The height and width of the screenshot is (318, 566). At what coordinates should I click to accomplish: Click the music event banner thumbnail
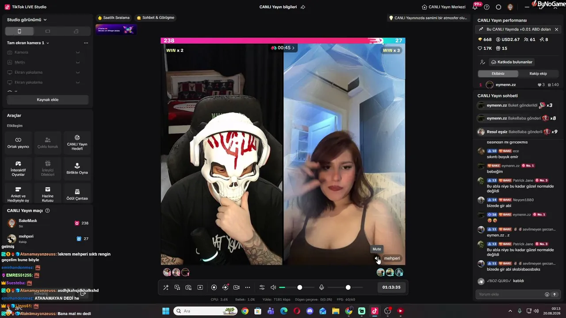[x=116, y=30]
